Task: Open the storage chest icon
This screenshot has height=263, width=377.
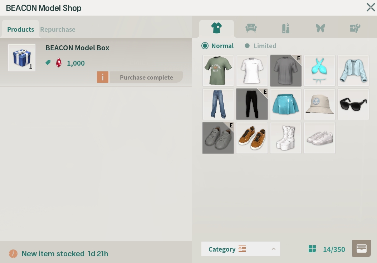Action: click(361, 248)
